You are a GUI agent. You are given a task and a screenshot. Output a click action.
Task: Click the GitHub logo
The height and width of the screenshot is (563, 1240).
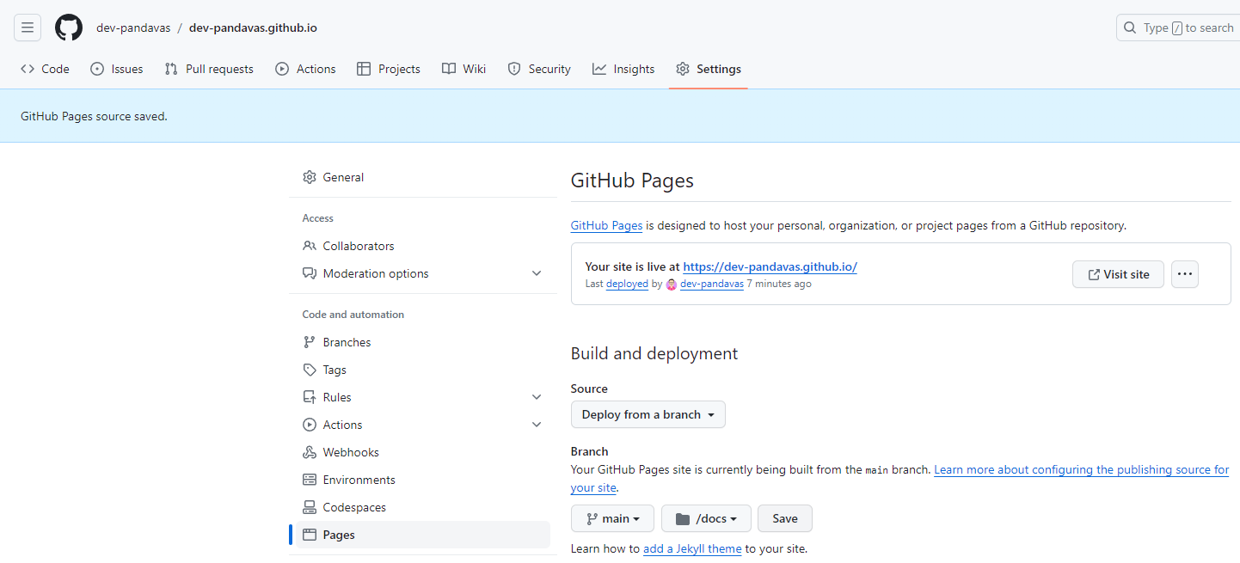68,27
